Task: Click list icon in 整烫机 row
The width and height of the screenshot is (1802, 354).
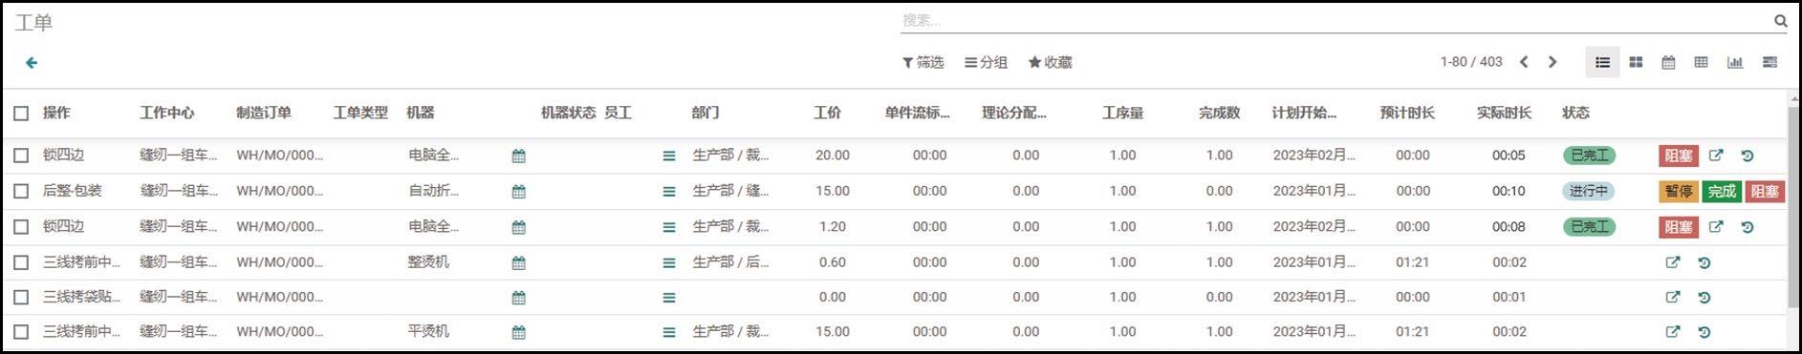Action: tap(669, 263)
